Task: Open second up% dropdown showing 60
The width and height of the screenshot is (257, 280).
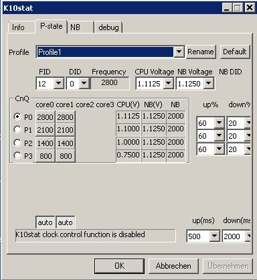Action: click(219, 135)
